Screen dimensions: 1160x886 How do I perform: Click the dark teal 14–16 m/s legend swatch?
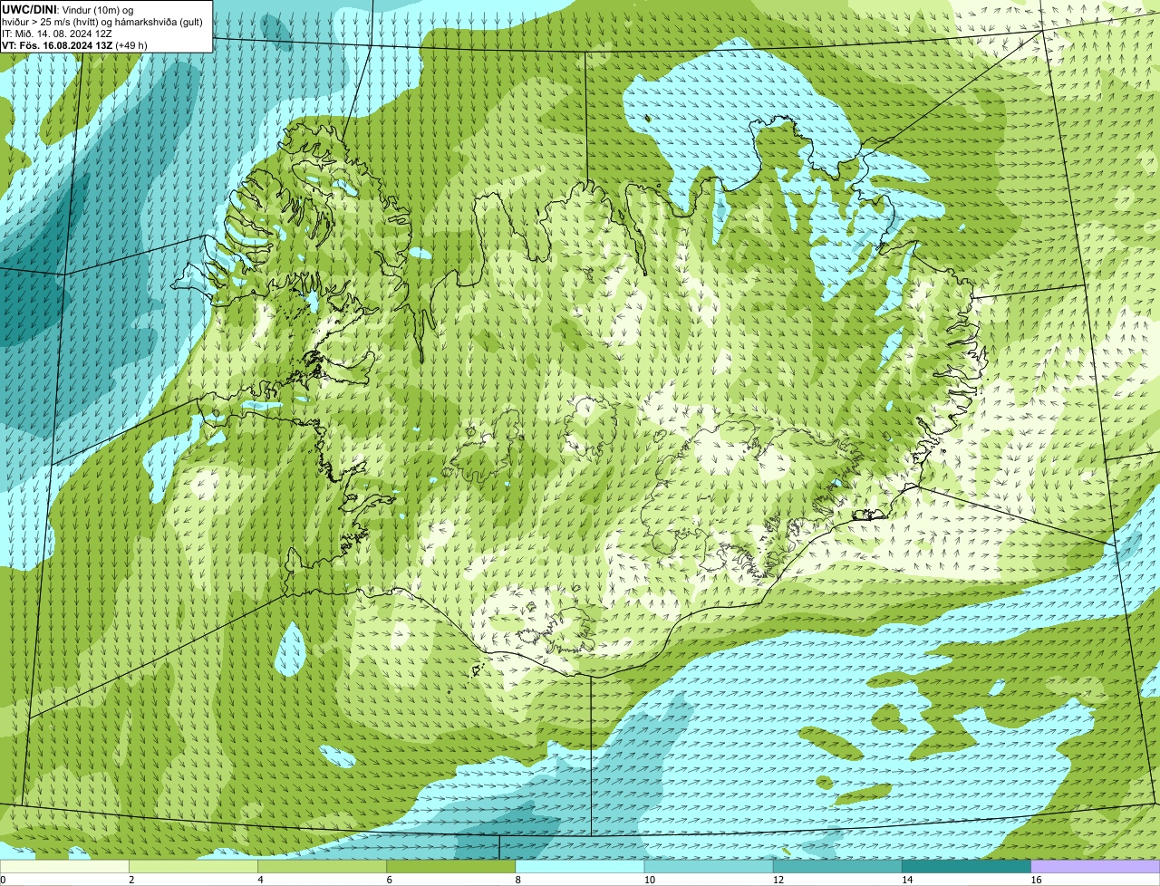pyautogui.click(x=967, y=867)
